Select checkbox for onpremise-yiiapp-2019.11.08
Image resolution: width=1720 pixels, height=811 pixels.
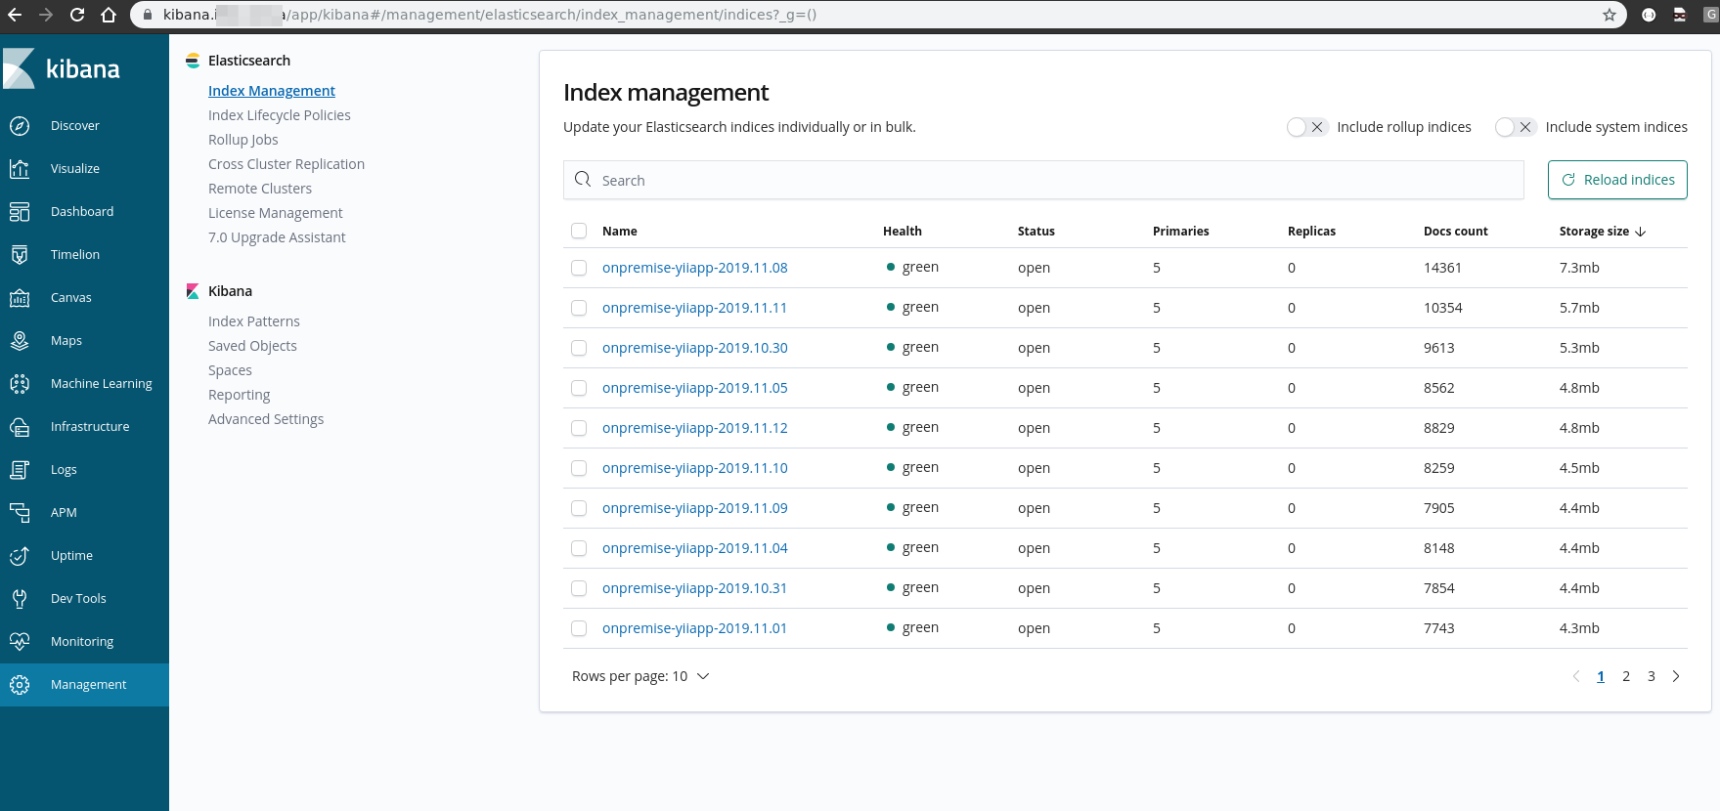point(579,268)
